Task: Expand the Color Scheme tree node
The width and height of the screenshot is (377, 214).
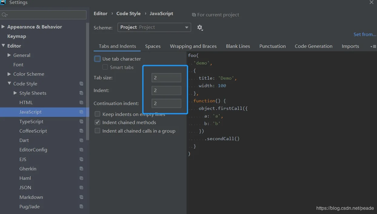Action: click(x=9, y=74)
